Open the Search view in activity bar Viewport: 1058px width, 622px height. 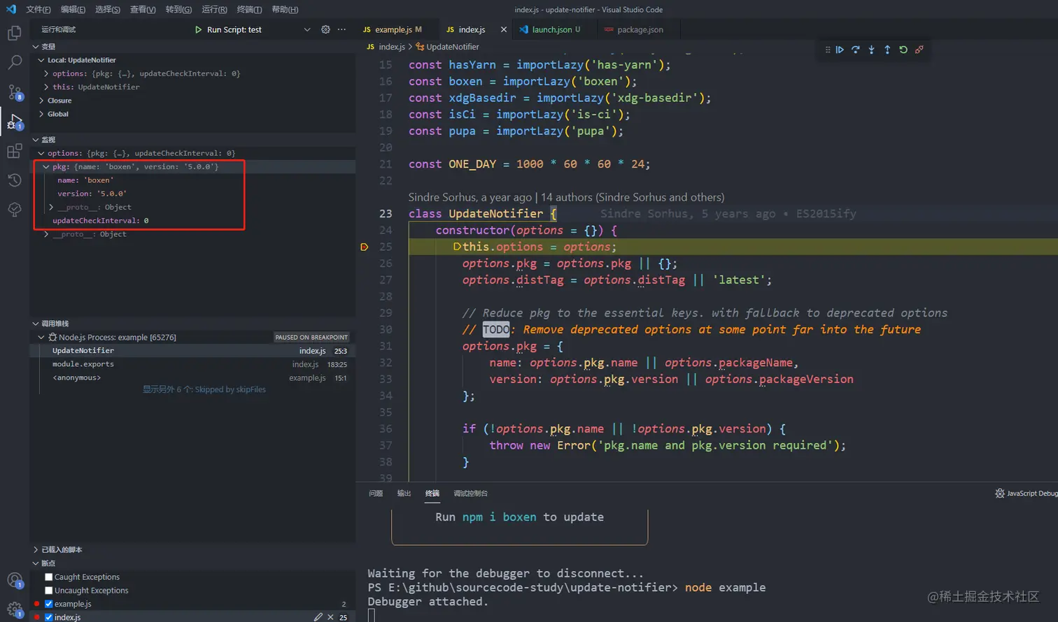pyautogui.click(x=14, y=62)
